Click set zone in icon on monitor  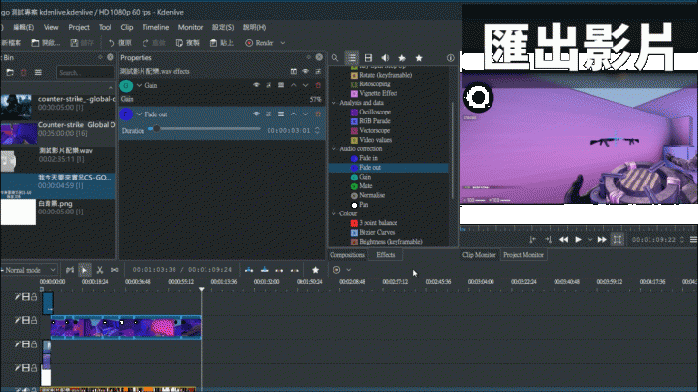[533, 240]
